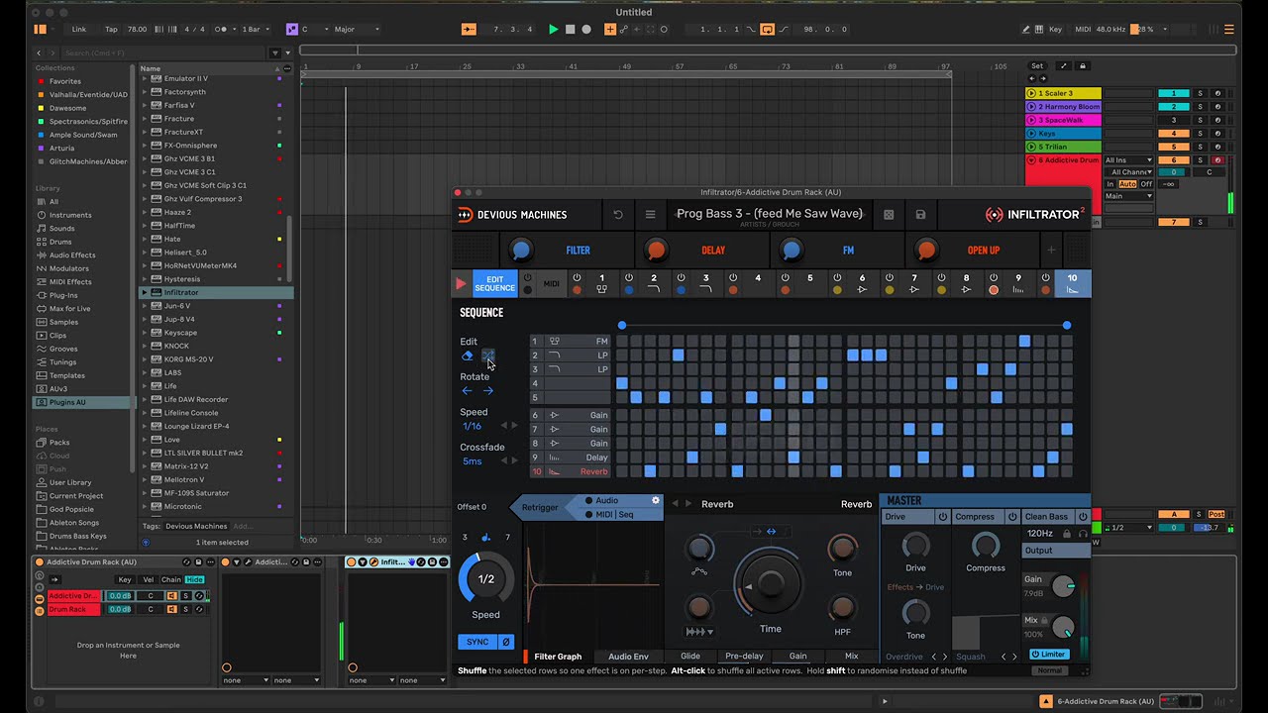Click the Tap tempo button

click(111, 29)
